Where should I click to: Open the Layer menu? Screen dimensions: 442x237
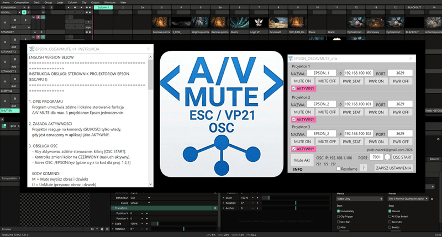coord(60,2)
